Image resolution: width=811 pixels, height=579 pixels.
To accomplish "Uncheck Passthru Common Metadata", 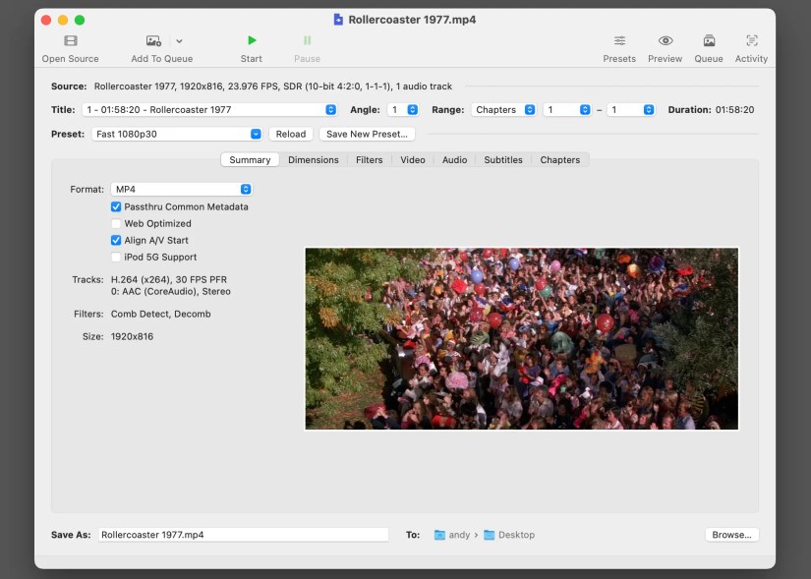I will click(x=116, y=207).
